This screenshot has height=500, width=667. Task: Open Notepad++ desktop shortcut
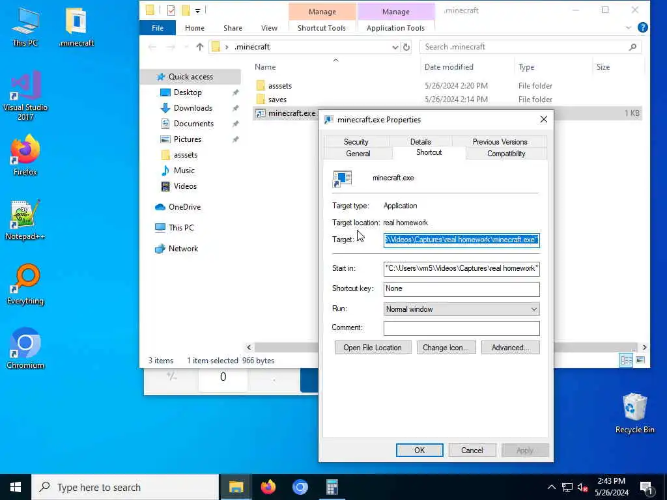pos(25,220)
